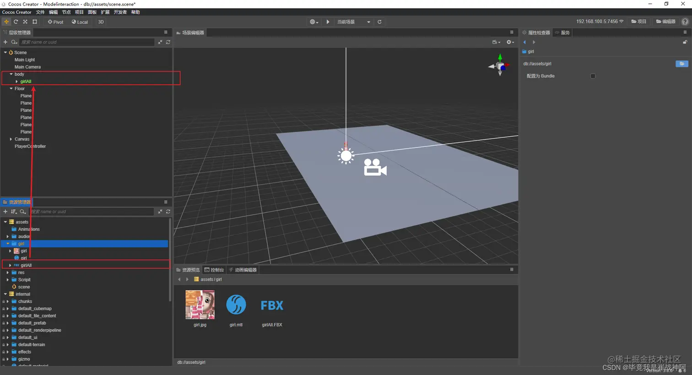Screen dimensions: 692x375
Task: Collapse the body node
Action: click(11, 74)
